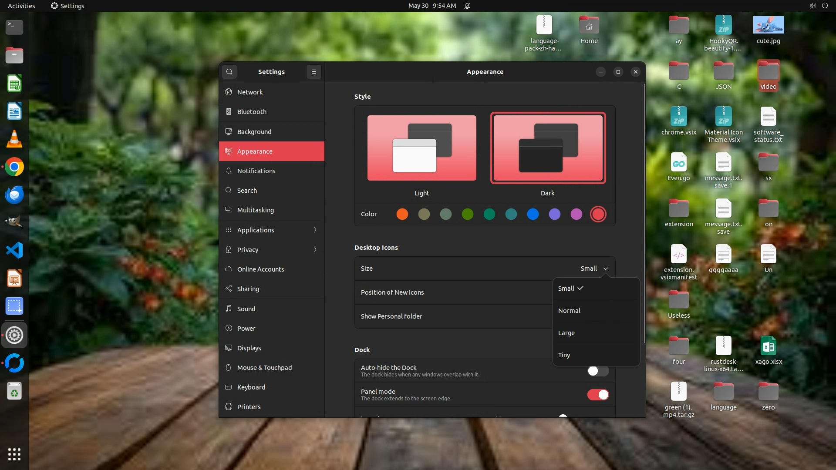
Task: Click the search icon in Settings header
Action: click(229, 72)
